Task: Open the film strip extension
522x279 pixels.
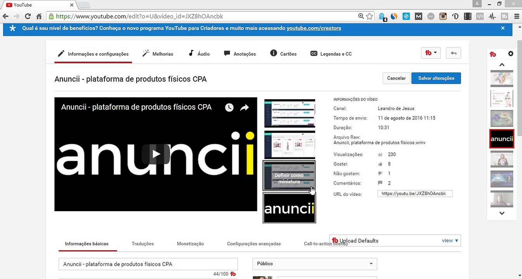Action: [x=468, y=17]
